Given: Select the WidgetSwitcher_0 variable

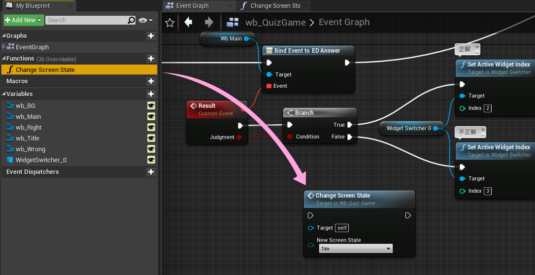Looking at the screenshot, I should (41, 160).
